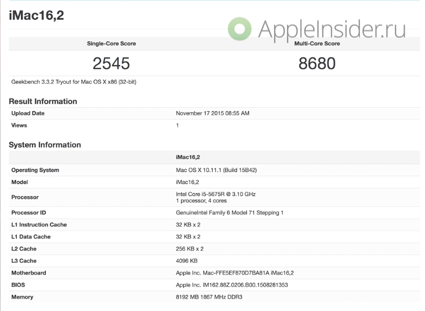Select the bold iMac16,2 table header

point(188,157)
